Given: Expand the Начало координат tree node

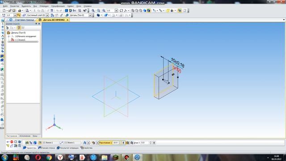Looking at the screenshot, I should [8, 36].
